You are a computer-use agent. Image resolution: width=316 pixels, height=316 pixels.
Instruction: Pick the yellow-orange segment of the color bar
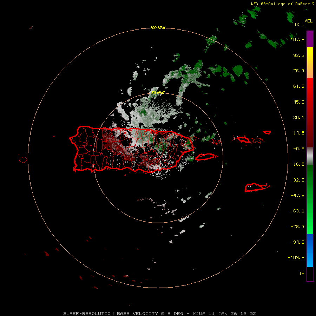[310, 62]
